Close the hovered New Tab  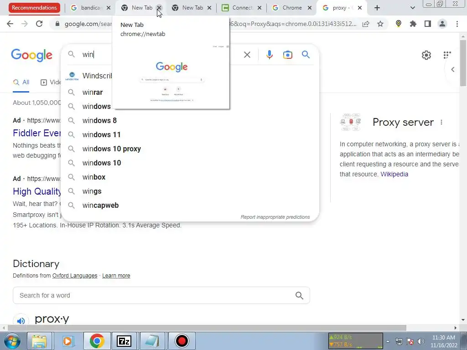(x=159, y=8)
